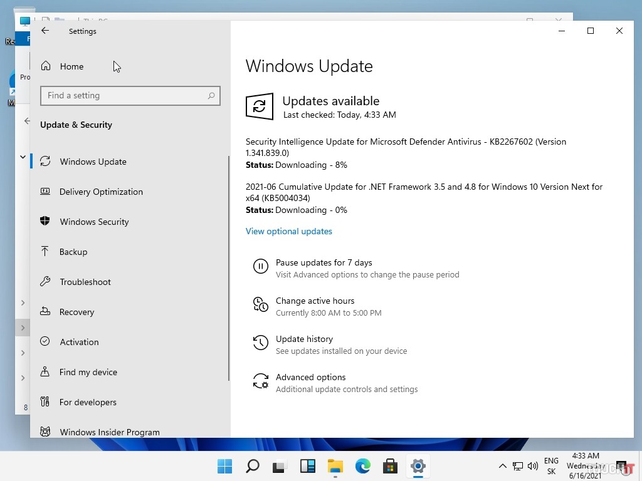The image size is (642, 481).
Task: Open the Start menu on taskbar
Action: (224, 466)
